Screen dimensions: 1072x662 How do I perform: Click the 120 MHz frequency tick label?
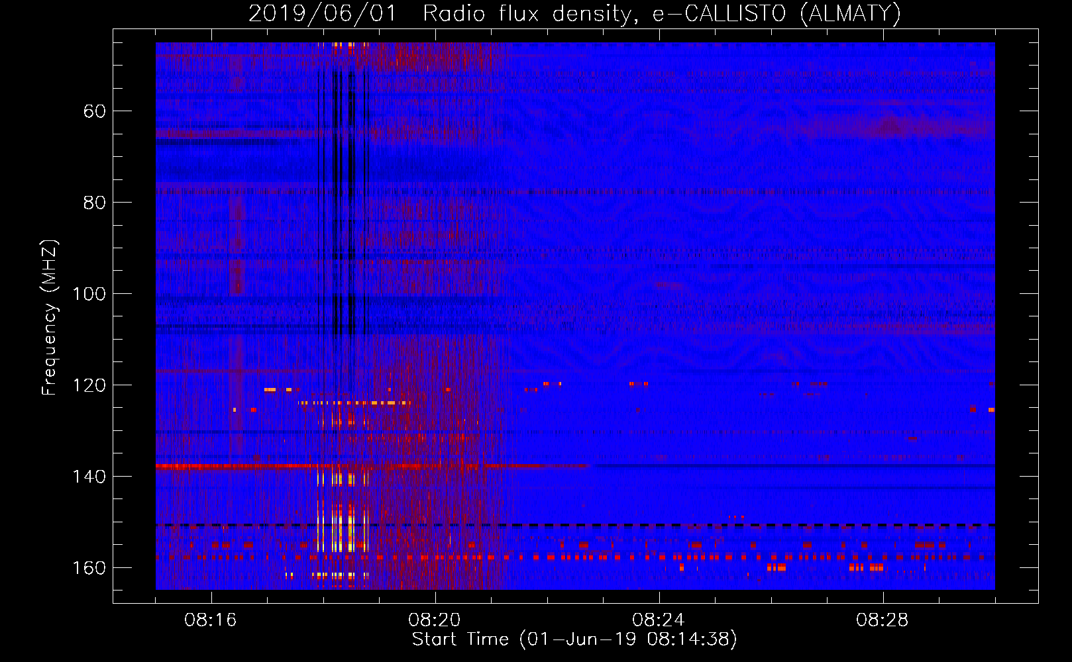[89, 385]
